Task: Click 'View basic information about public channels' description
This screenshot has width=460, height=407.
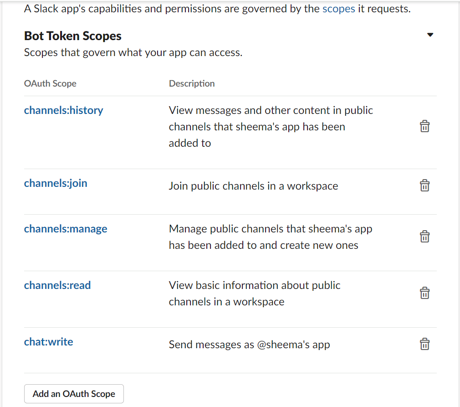Action: [x=254, y=294]
